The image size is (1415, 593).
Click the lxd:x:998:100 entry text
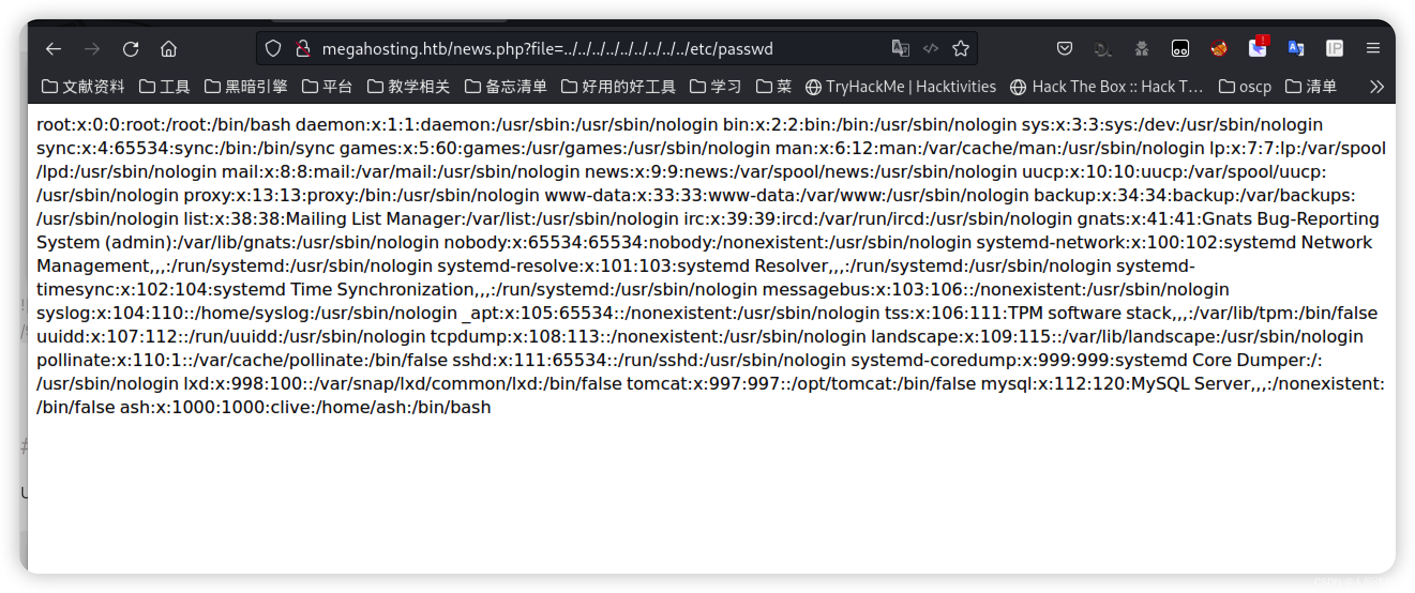coord(402,383)
